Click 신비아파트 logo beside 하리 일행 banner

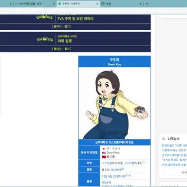45,39
